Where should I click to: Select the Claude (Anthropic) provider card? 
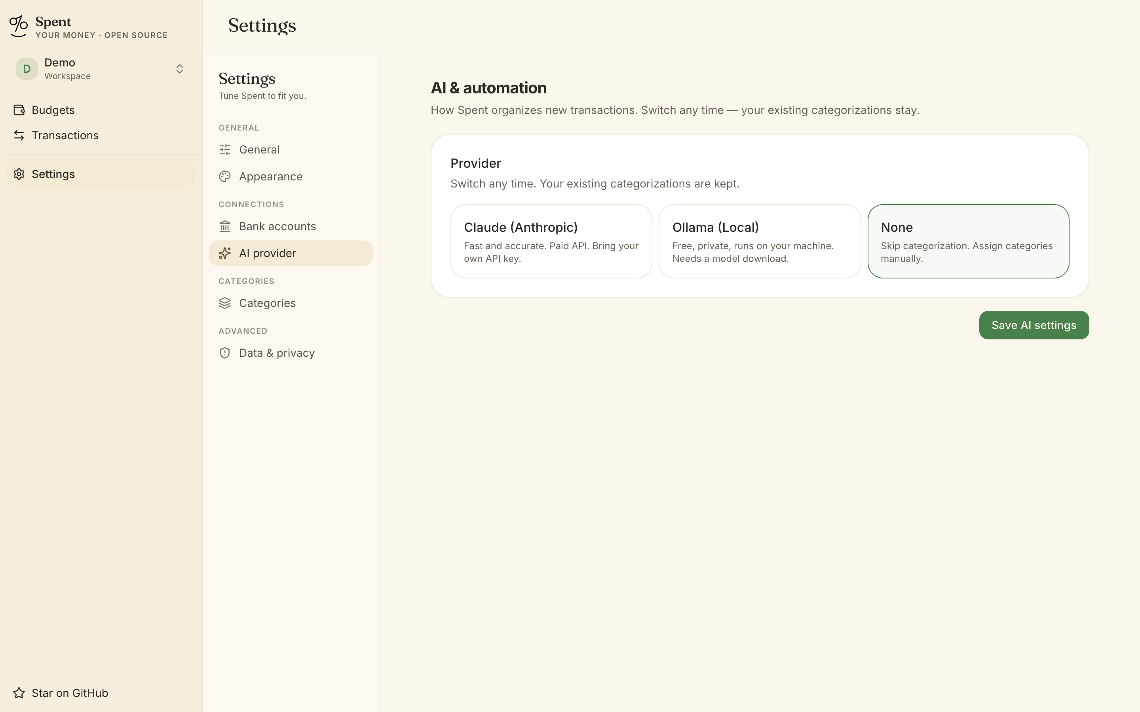coord(551,241)
